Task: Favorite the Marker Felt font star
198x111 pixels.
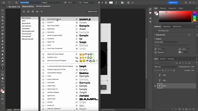Action: [x=43, y=42]
